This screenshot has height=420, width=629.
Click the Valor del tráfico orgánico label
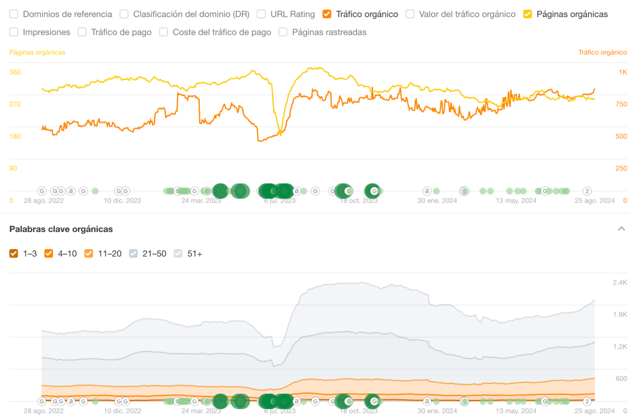pos(467,14)
